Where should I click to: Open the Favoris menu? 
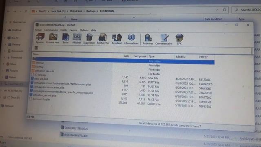pyautogui.click(x=73, y=30)
